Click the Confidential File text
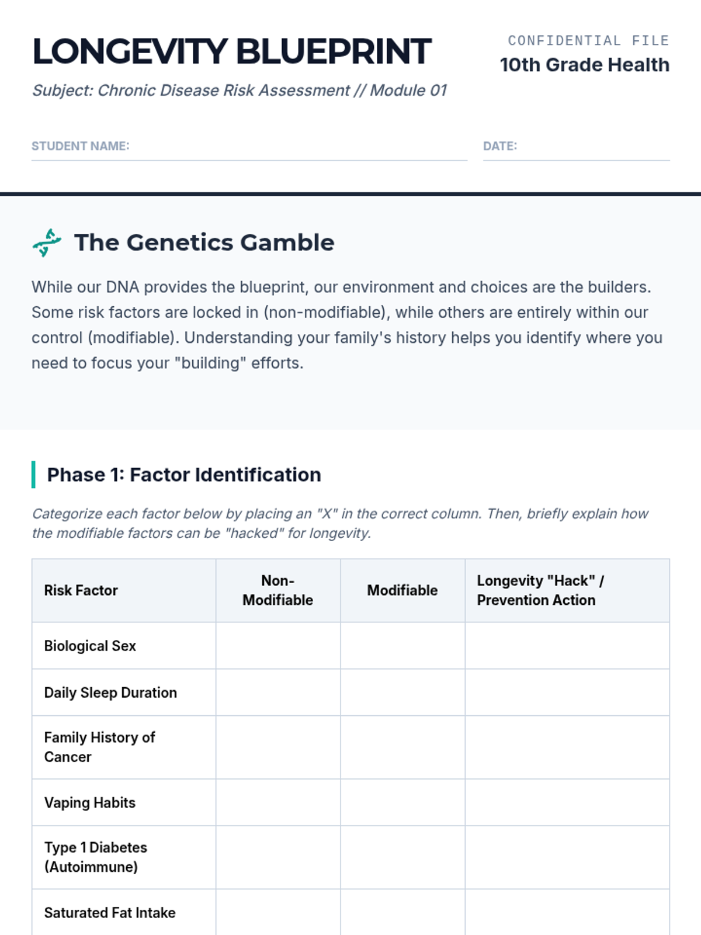This screenshot has width=701, height=935. pos(588,40)
